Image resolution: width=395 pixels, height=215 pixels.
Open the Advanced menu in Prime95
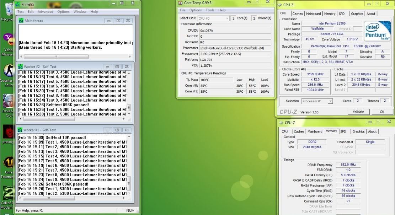coord(46,11)
